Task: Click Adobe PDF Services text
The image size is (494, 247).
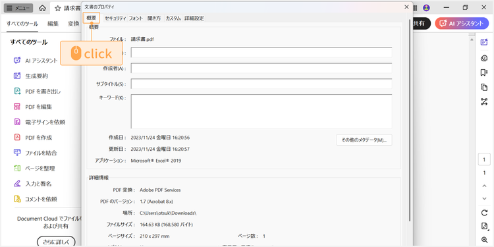Action: 160,190
